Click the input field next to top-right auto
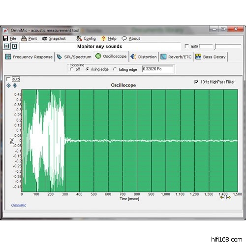This screenshot has width=246, height=246. 206,46
